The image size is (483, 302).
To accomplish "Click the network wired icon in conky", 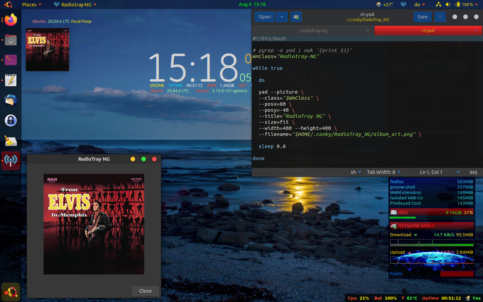I will tap(394, 226).
